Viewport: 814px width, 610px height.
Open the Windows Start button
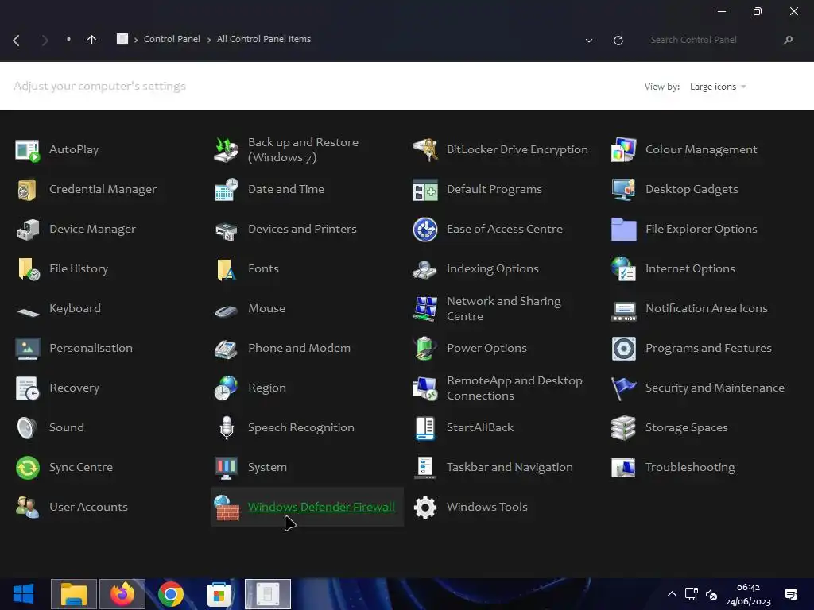pyautogui.click(x=23, y=594)
